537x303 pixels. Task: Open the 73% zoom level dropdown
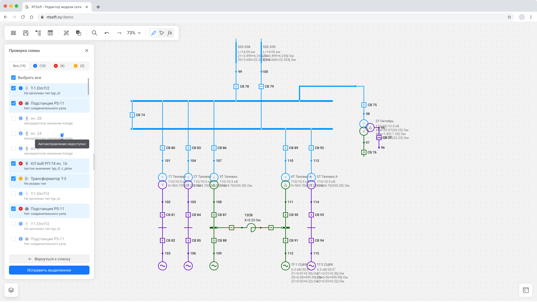[x=134, y=33]
